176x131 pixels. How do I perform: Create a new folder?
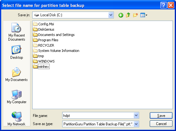[135, 15]
